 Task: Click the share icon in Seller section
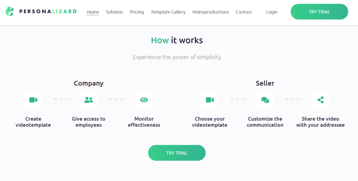coord(320,100)
